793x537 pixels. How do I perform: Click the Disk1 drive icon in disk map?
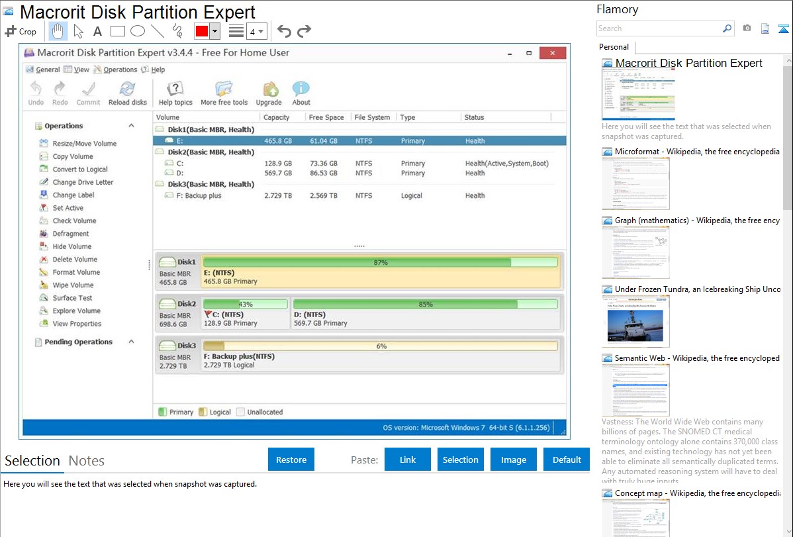(167, 262)
